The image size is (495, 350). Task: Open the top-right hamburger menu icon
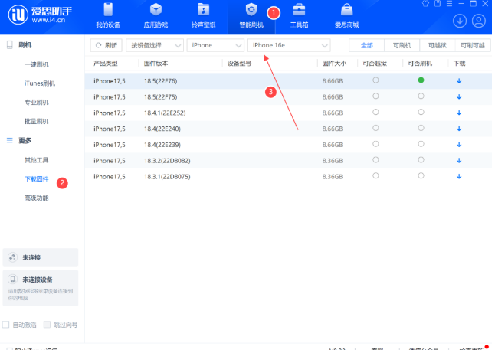449,4
